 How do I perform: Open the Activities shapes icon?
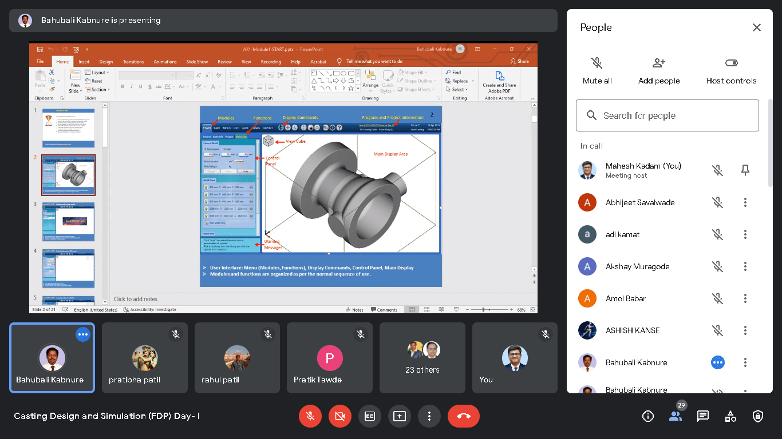tap(730, 416)
